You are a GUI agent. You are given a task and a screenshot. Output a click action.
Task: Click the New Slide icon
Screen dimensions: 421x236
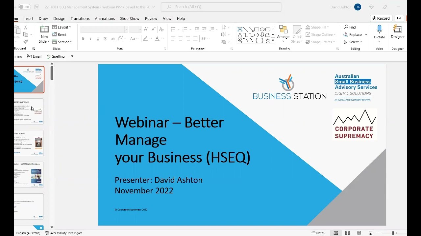point(44,29)
